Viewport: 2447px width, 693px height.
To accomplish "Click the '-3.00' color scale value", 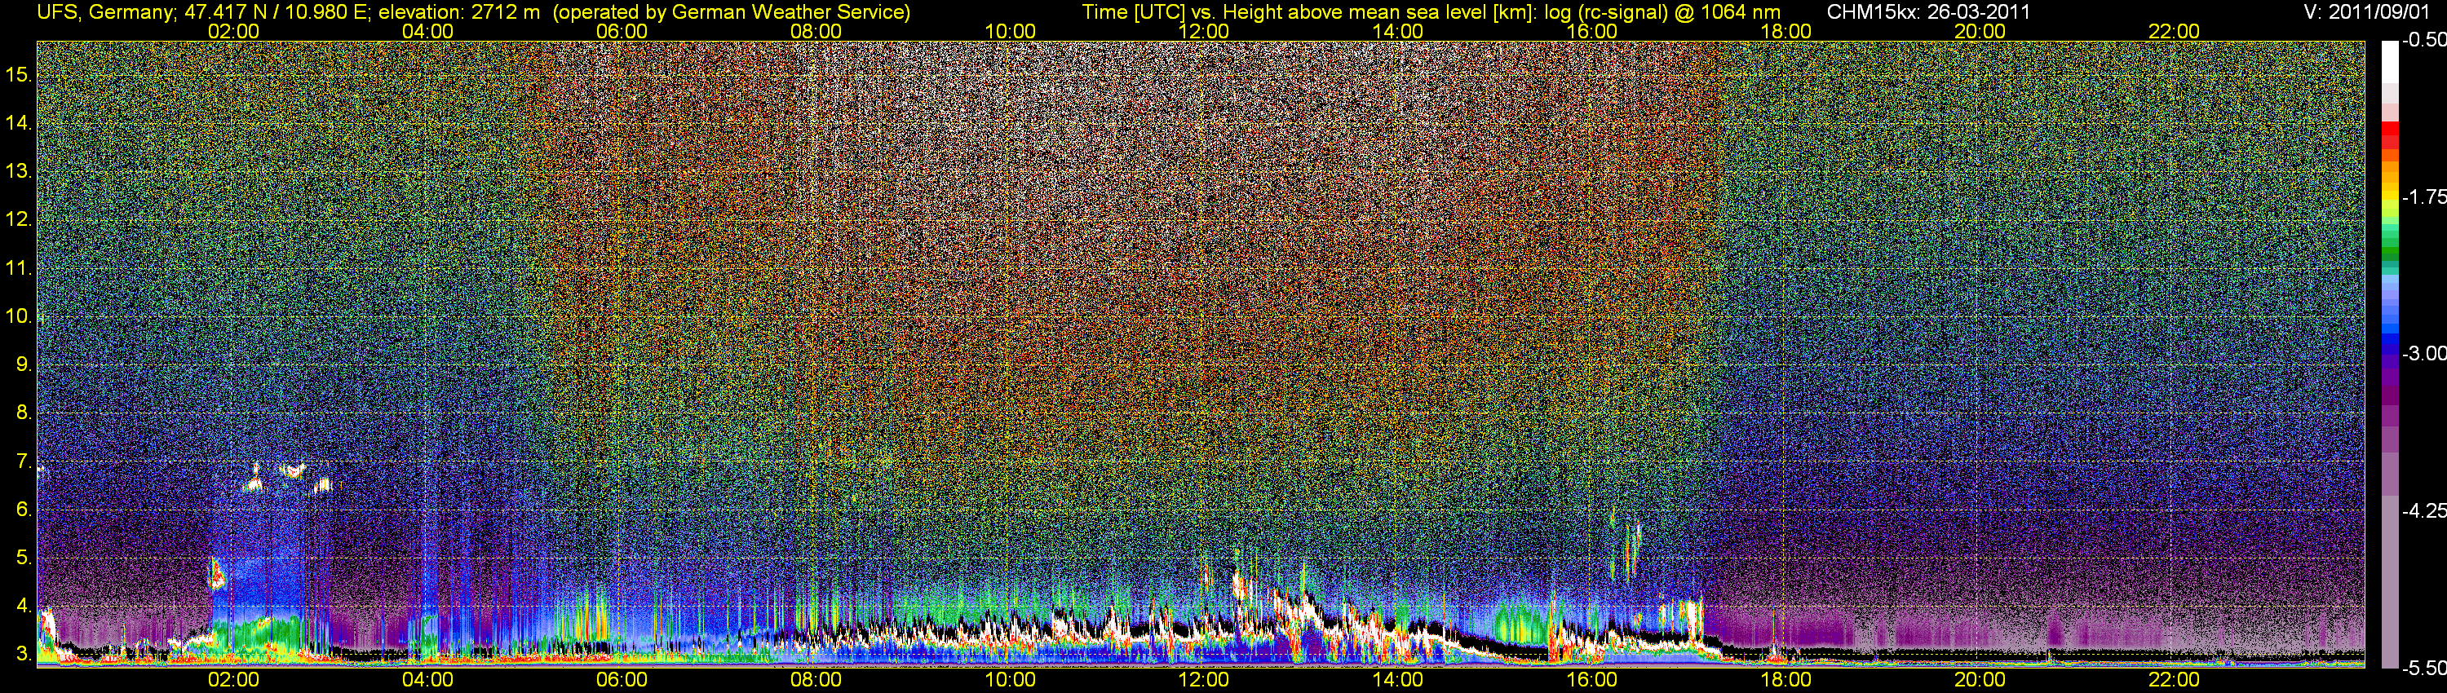I will [2423, 354].
